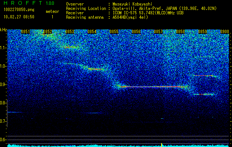The width and height of the screenshot is (232, 147).
Task: Select the observer name Masayuki Kobayashi
Action: point(132,4)
